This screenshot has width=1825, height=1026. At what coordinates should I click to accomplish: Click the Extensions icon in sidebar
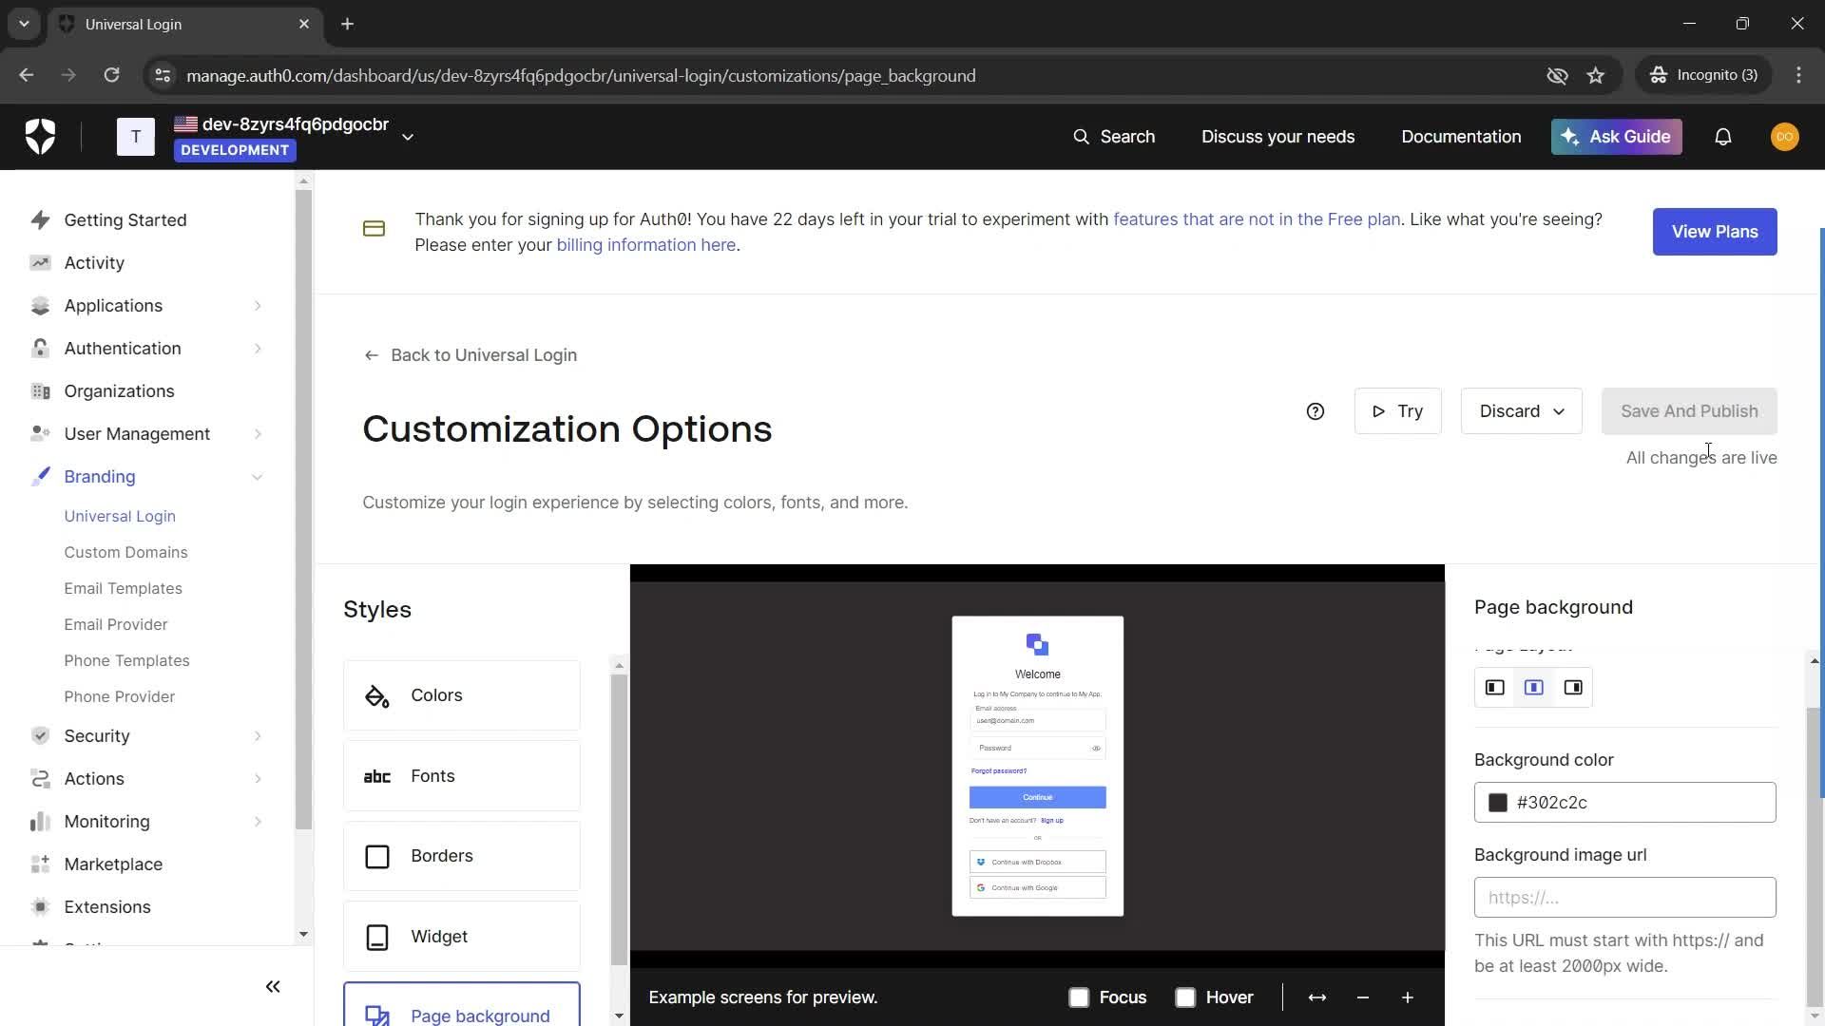(x=40, y=907)
